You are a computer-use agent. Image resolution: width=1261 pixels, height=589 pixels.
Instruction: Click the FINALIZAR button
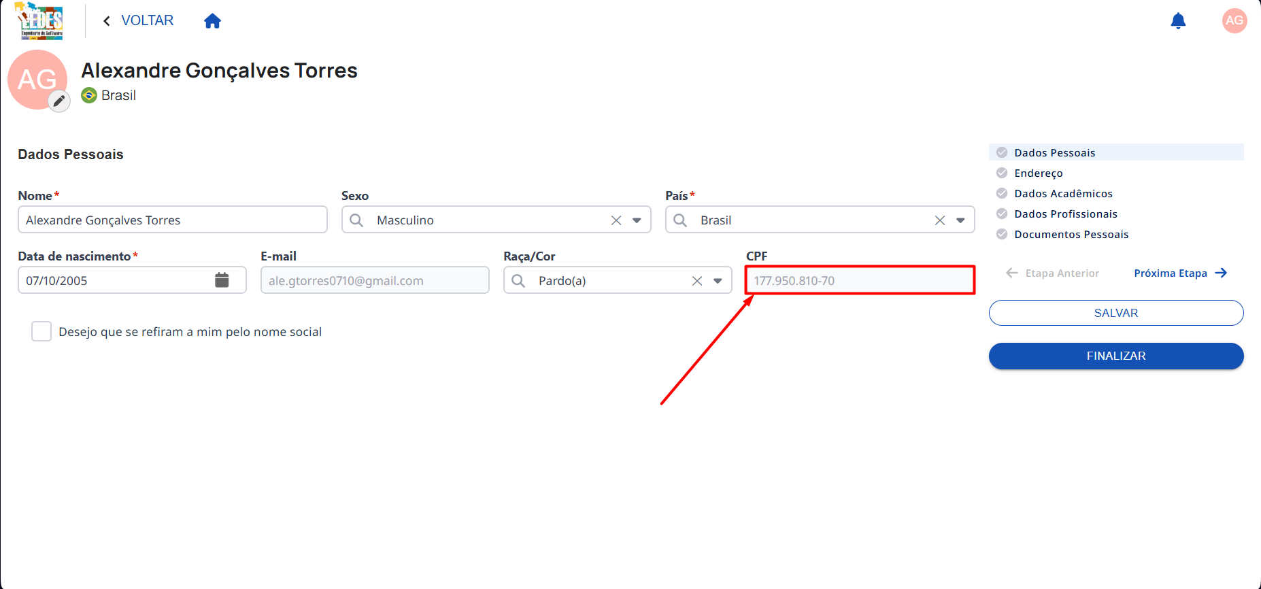point(1116,356)
